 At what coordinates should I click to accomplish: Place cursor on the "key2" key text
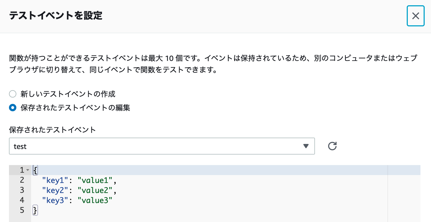click(x=55, y=190)
